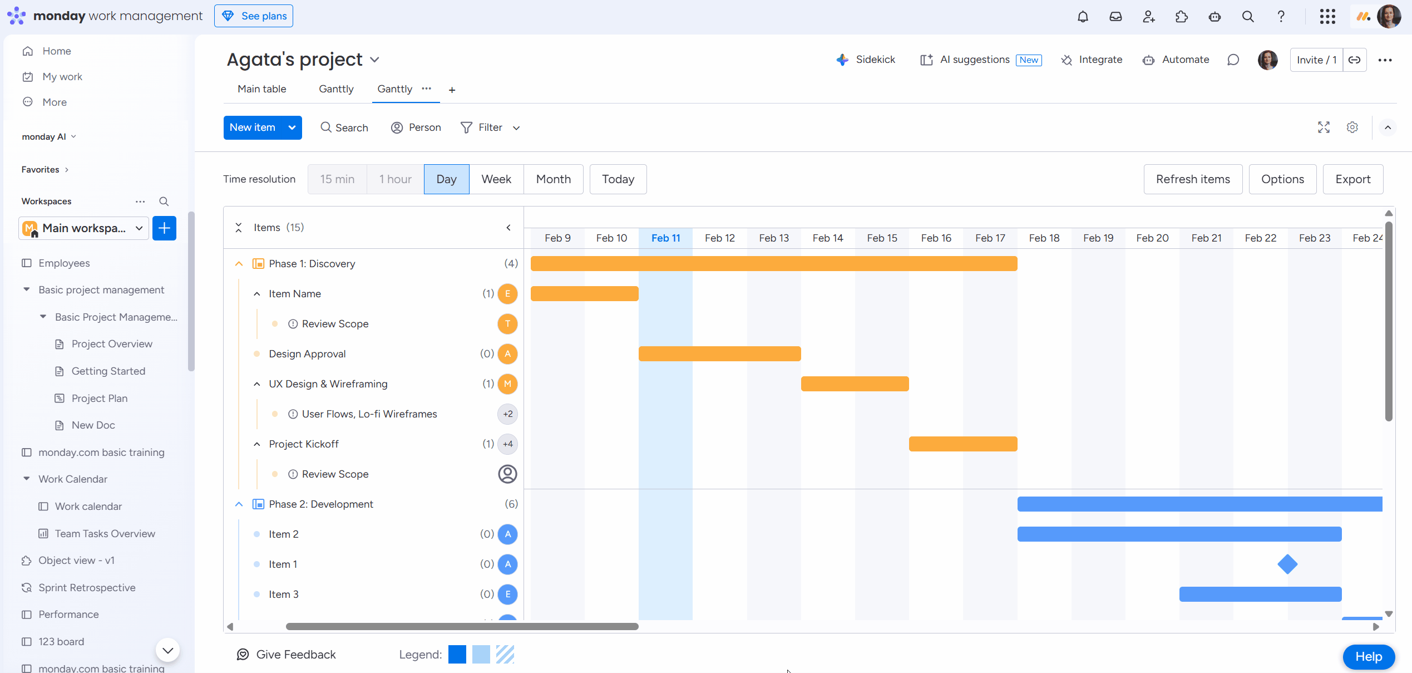Open the Main workspace selector
Screen dimensions: 1412x673
point(84,228)
